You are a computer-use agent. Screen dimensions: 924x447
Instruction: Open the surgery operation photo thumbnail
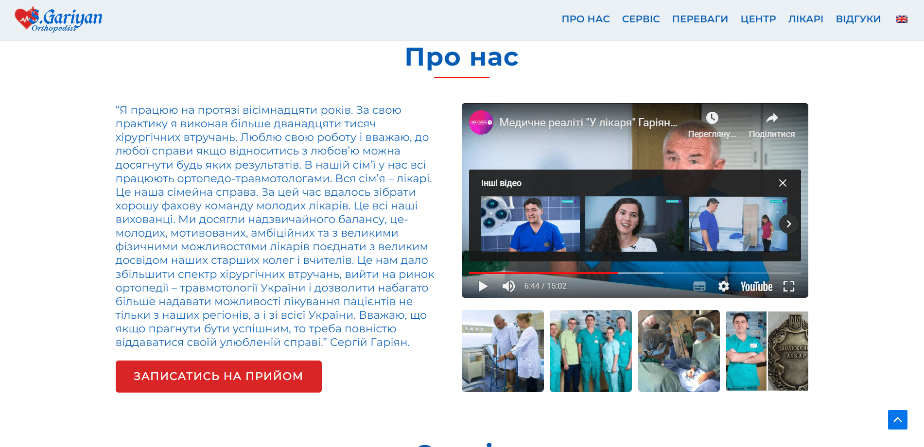pos(679,351)
